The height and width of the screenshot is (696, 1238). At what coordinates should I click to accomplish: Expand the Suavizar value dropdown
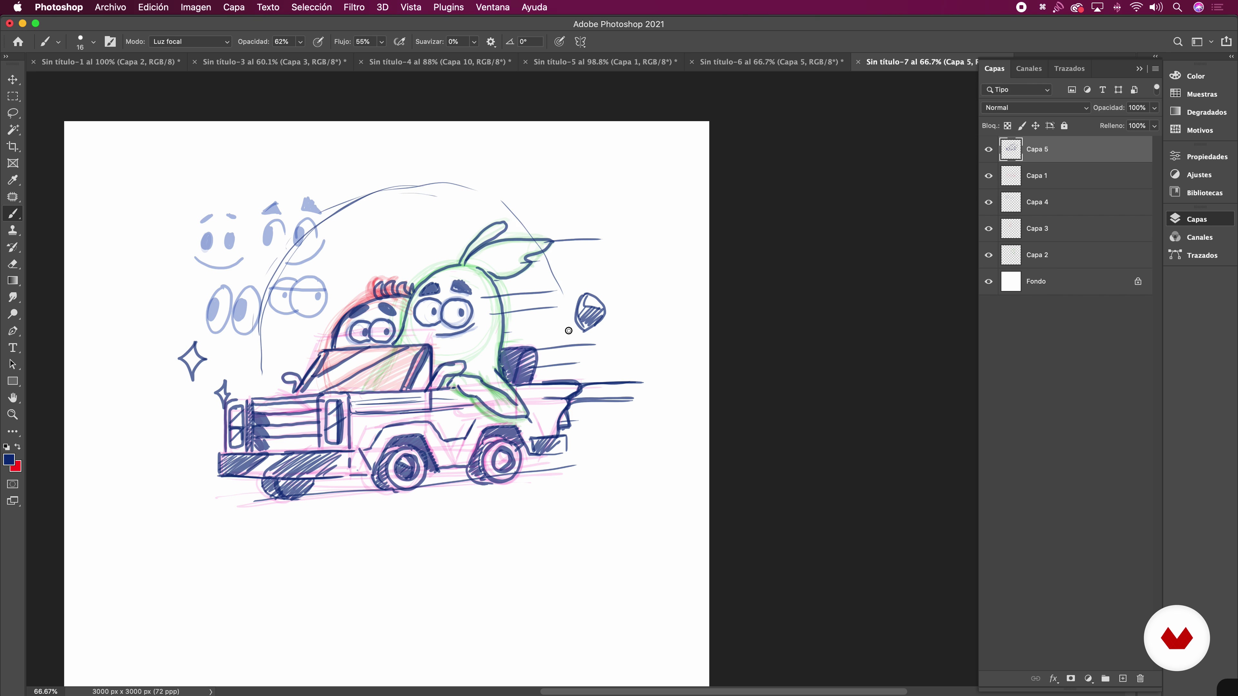click(474, 42)
